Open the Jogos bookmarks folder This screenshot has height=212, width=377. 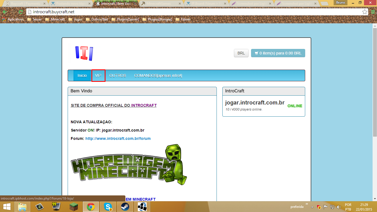coord(75,19)
